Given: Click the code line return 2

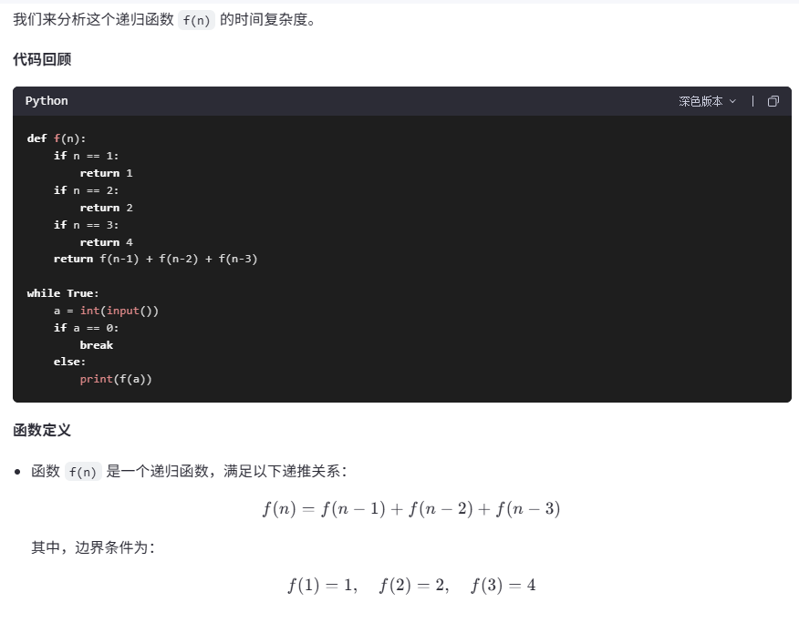Looking at the screenshot, I should (x=106, y=208).
